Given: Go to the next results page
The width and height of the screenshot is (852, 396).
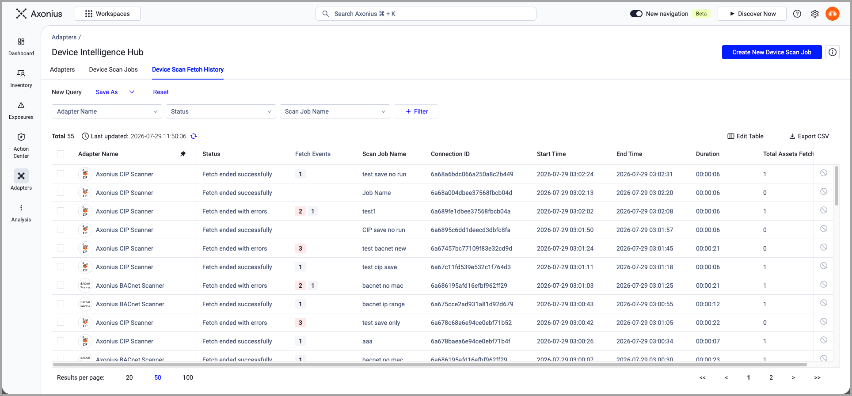Looking at the screenshot, I should click(x=794, y=377).
